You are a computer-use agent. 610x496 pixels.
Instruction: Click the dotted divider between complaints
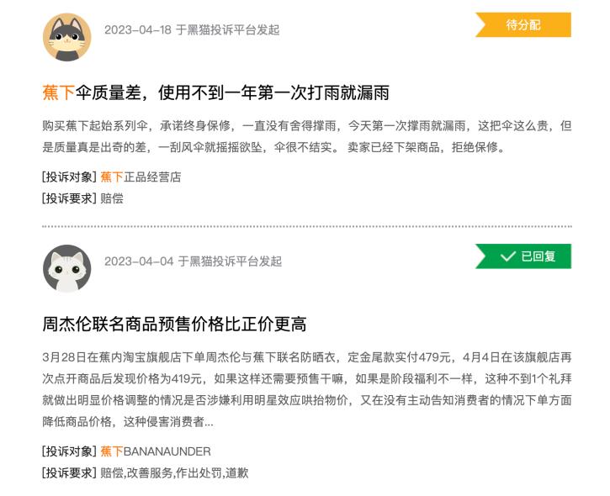307,226
